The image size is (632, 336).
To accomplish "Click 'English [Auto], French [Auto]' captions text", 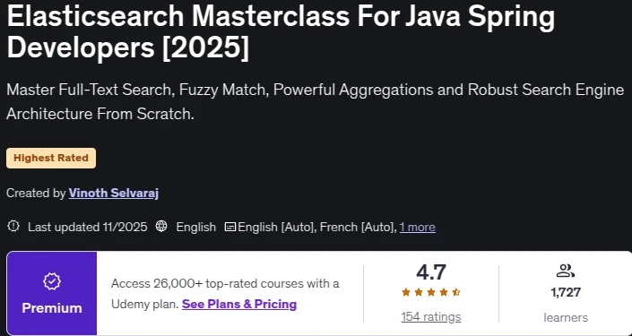I will 316,228.
